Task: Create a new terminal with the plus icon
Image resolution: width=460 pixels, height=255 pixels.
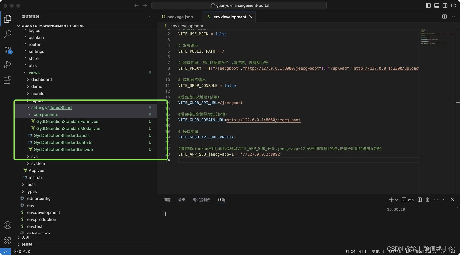Action: (x=391, y=200)
